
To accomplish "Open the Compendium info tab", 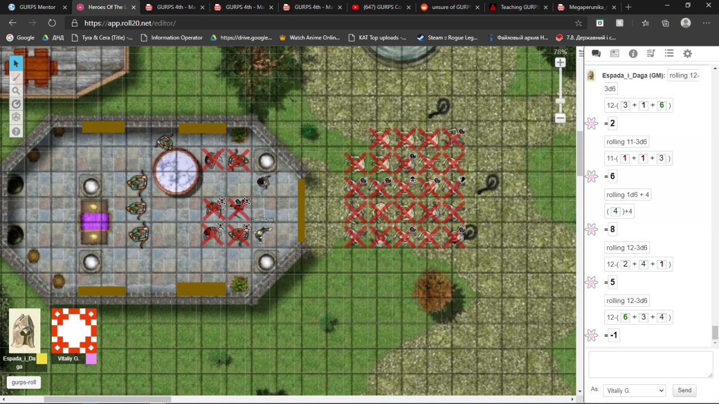I will (633, 54).
